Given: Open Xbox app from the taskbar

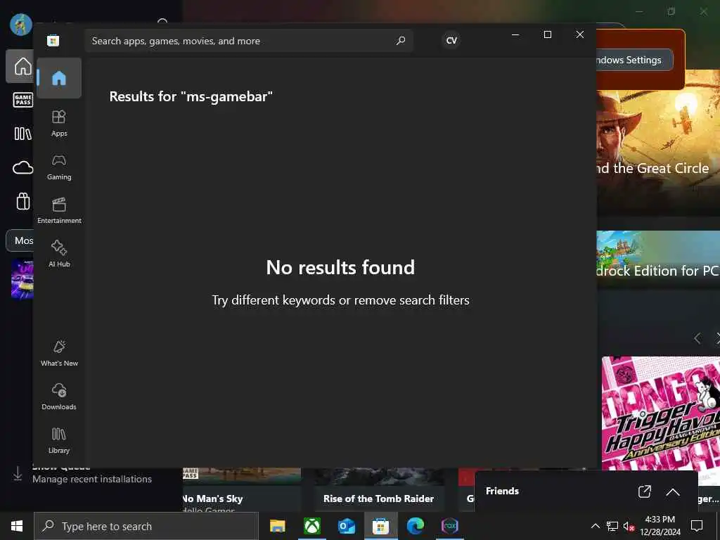Looking at the screenshot, I should (x=311, y=526).
